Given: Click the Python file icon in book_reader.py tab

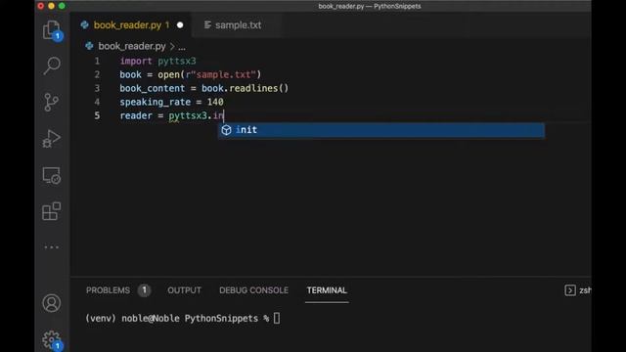Looking at the screenshot, I should point(85,25).
